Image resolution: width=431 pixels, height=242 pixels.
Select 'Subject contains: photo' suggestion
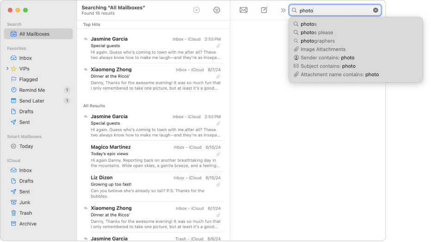[x=327, y=66]
